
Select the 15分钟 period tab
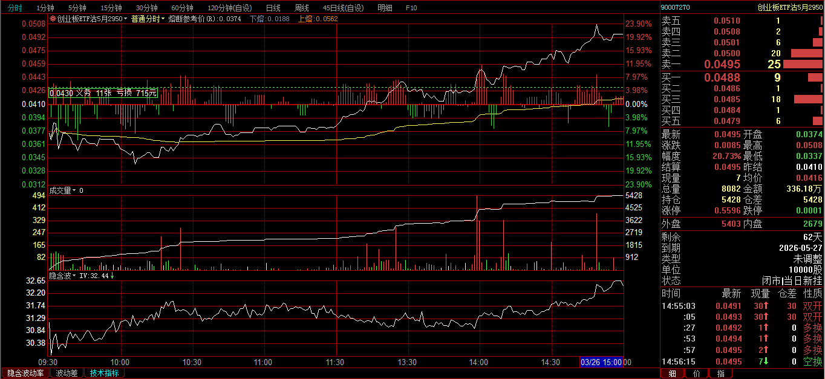(111, 8)
